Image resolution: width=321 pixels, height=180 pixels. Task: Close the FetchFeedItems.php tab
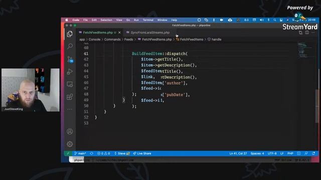tap(119, 32)
